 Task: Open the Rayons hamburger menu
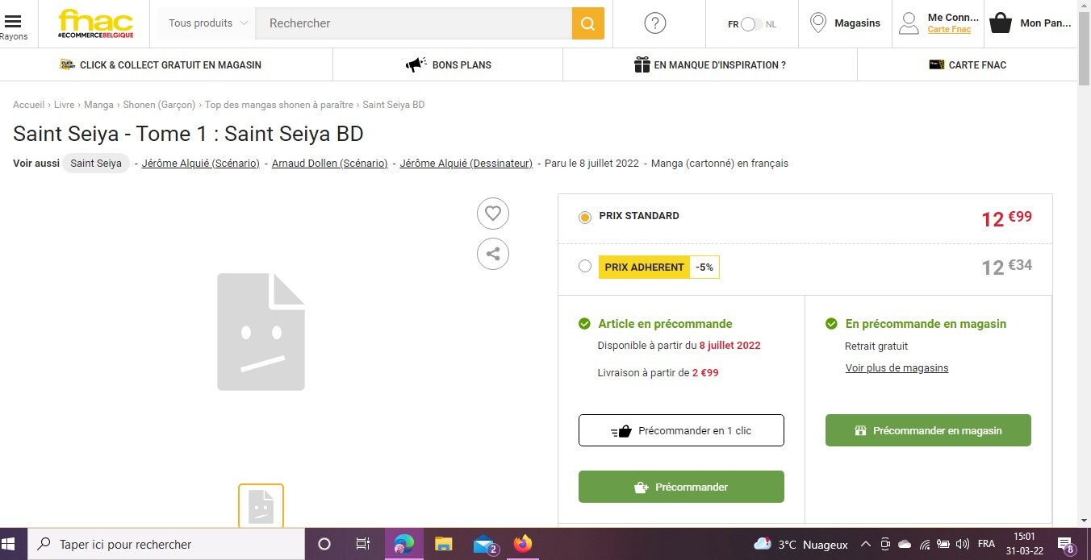click(x=13, y=23)
